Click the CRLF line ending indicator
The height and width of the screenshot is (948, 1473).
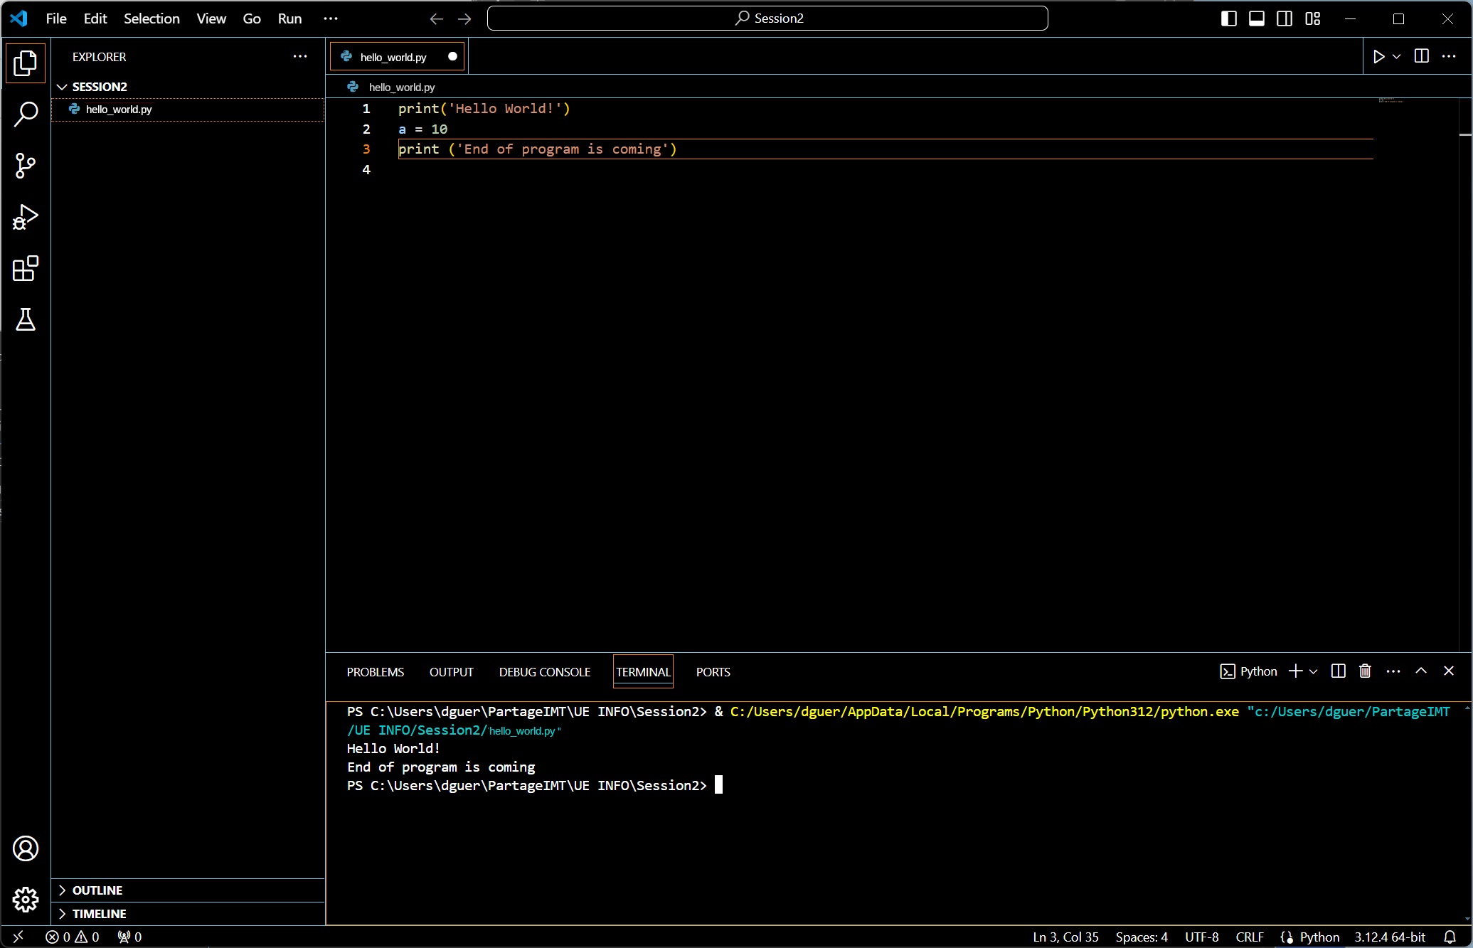pos(1250,937)
